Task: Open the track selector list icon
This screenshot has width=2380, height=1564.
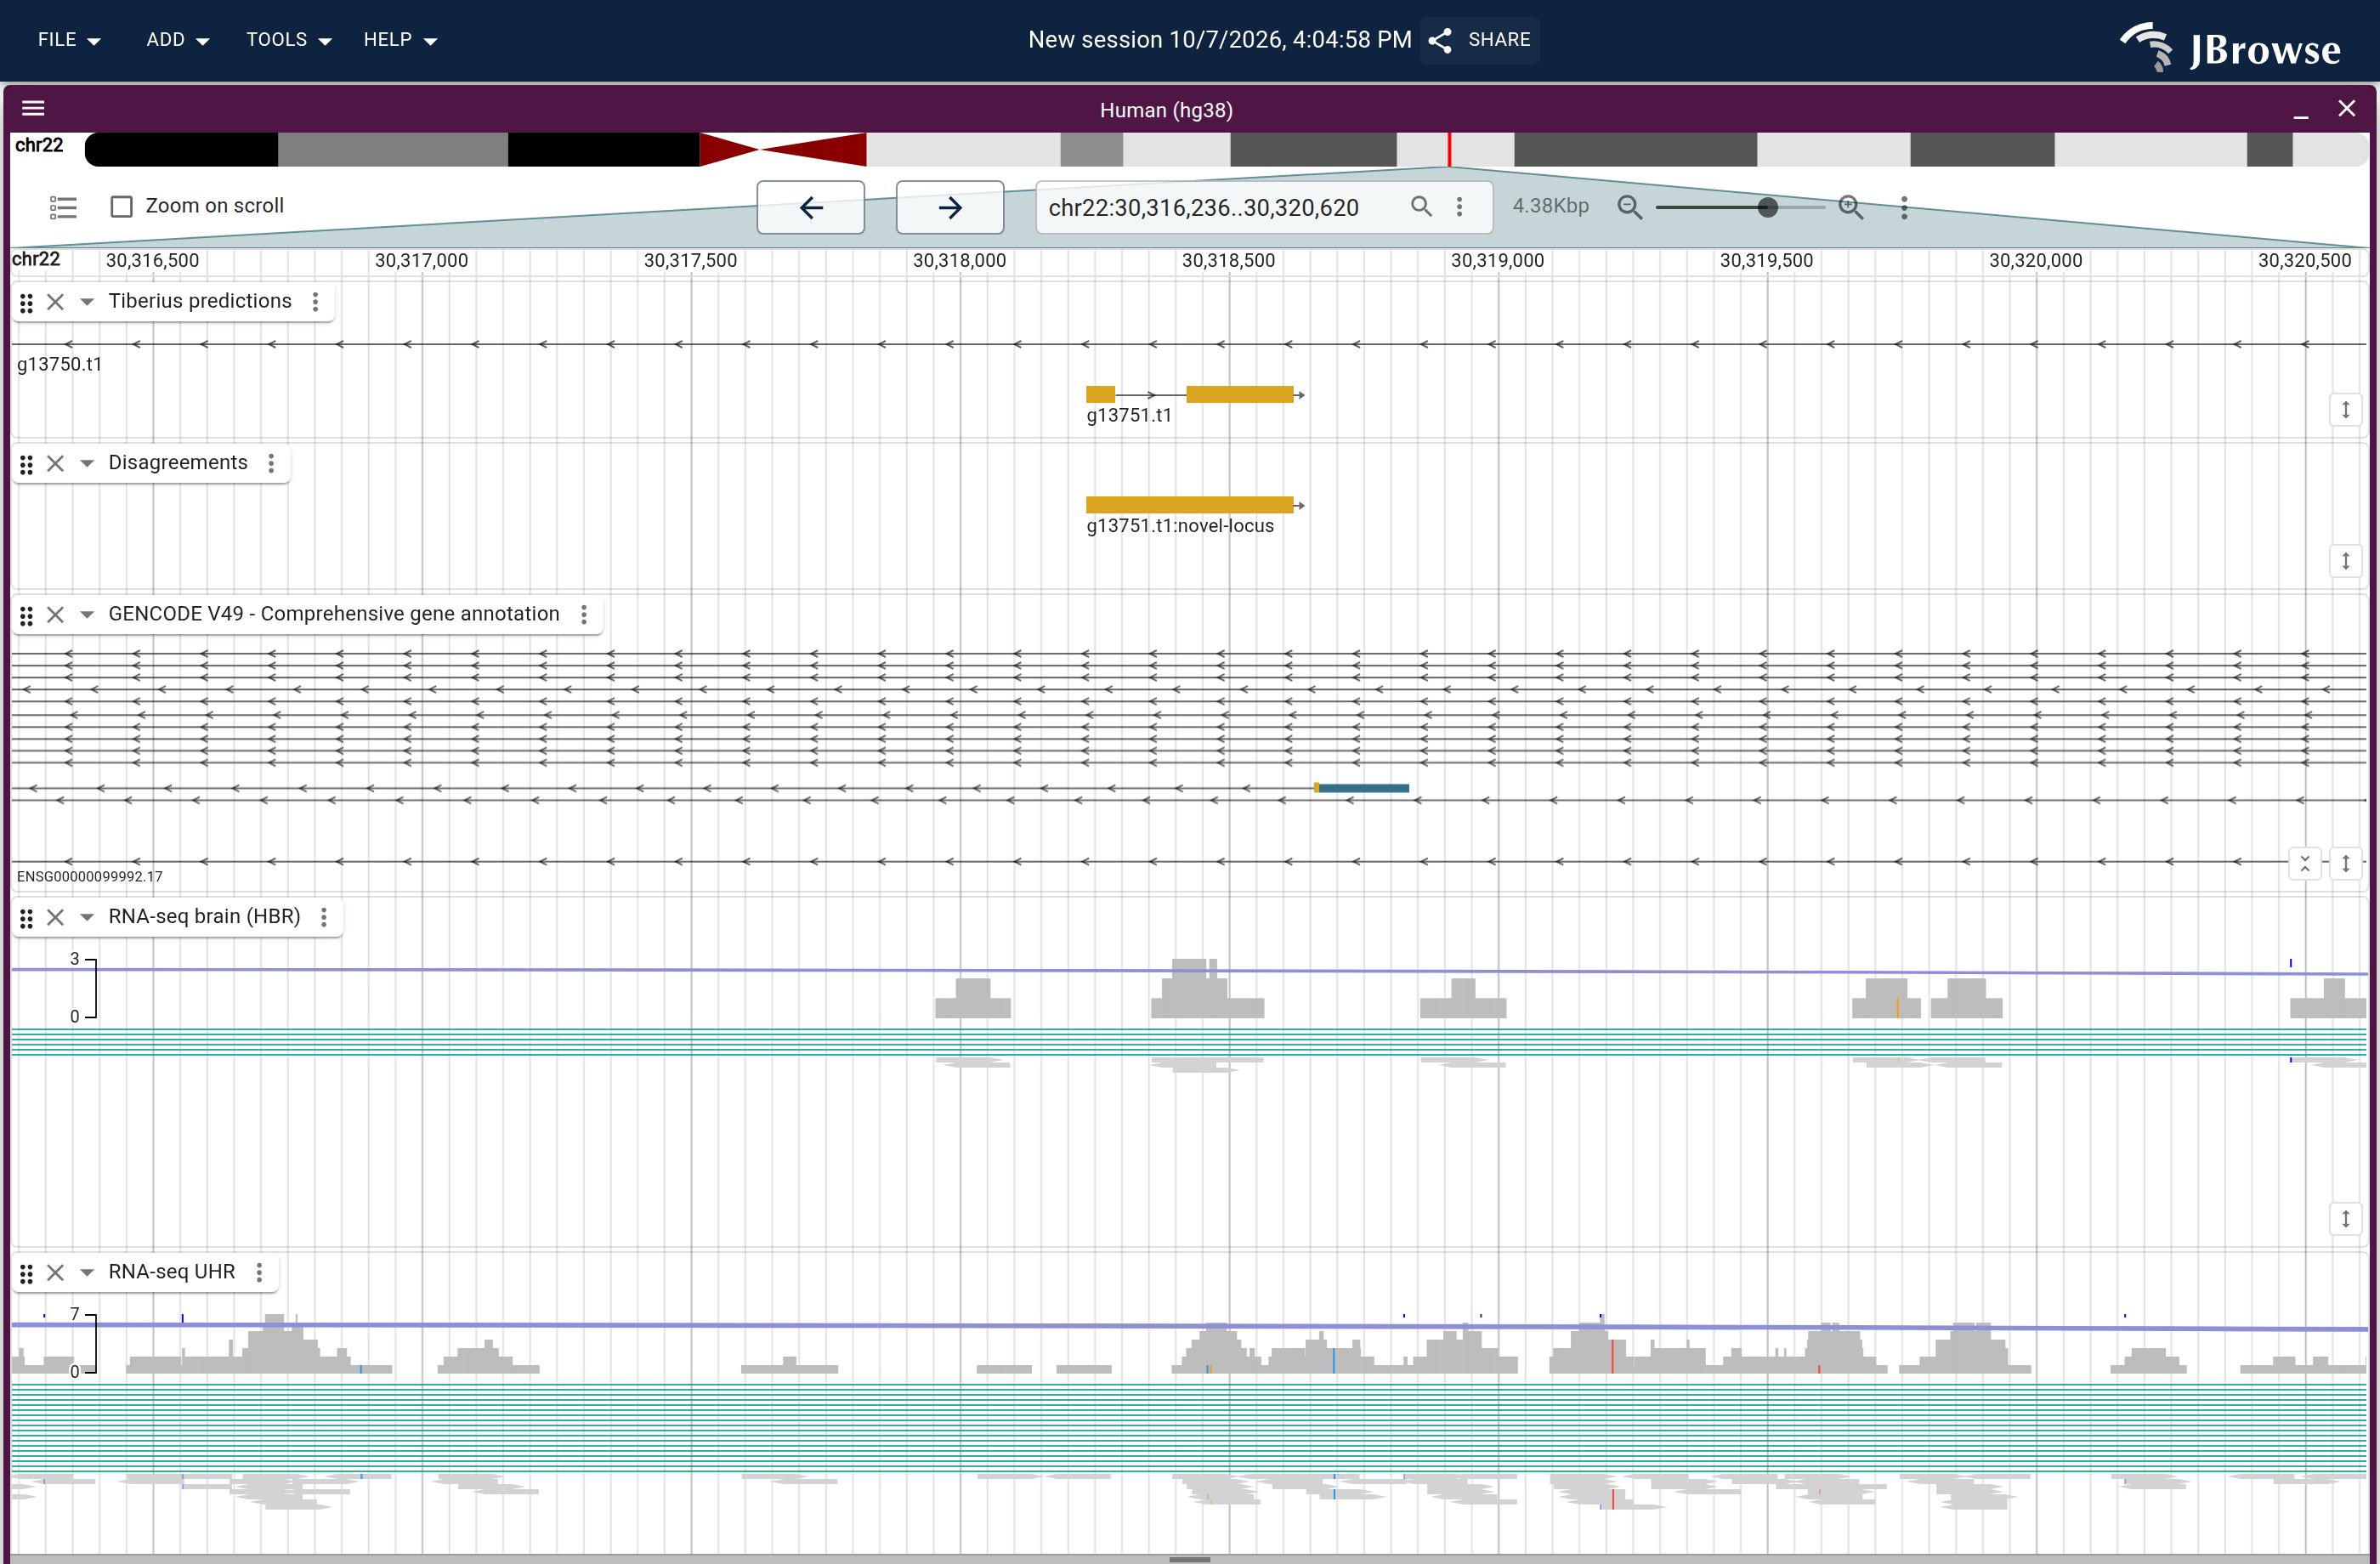Action: coord(63,207)
